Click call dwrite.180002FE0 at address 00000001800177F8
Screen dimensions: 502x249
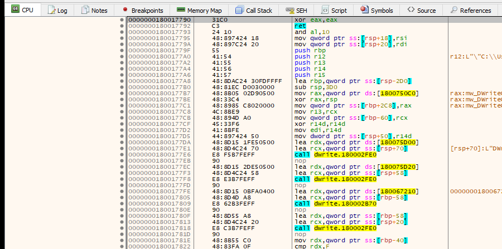coord(336,179)
